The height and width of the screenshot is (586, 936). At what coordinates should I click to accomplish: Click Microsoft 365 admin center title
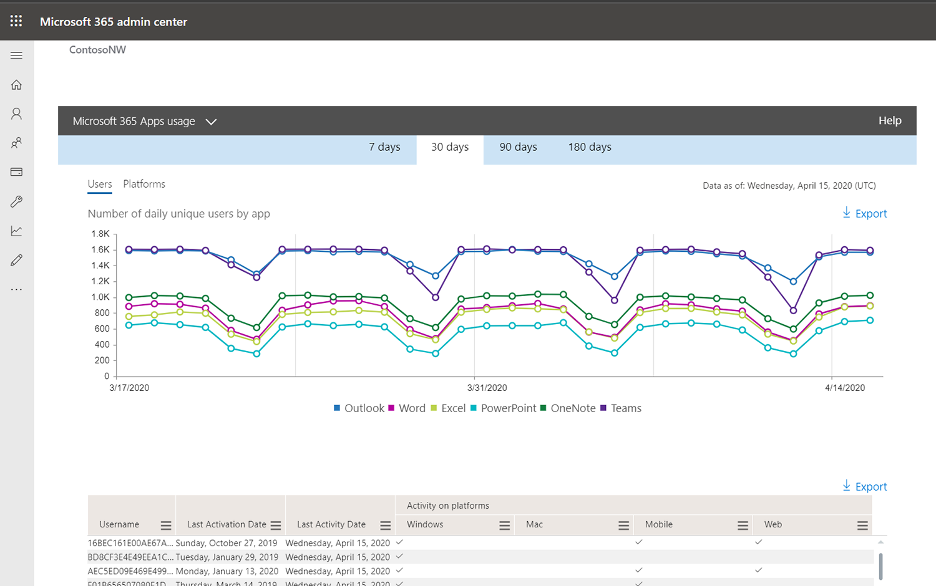pos(114,21)
